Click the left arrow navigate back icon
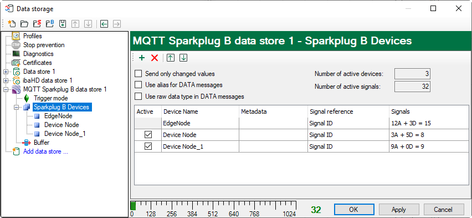 [x=104, y=24]
